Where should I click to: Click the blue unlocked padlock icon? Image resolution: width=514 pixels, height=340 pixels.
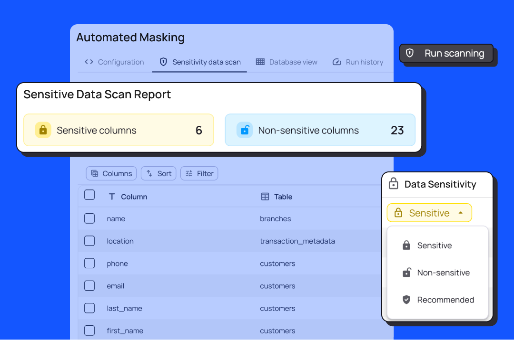245,130
